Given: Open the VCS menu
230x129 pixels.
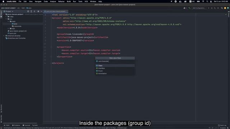Looking at the screenshot, I should click(x=86, y=1).
